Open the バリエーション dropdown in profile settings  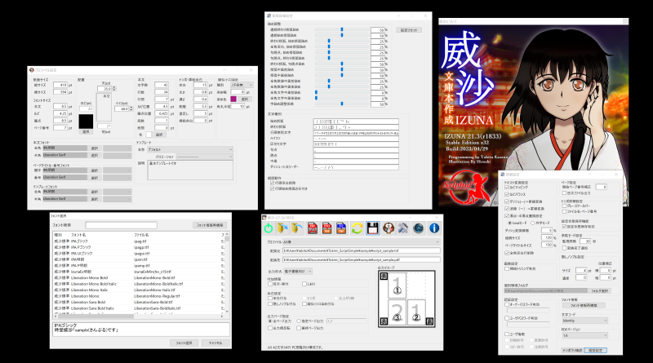[x=204, y=157]
